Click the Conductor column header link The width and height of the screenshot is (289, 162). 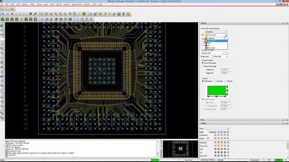point(213,132)
